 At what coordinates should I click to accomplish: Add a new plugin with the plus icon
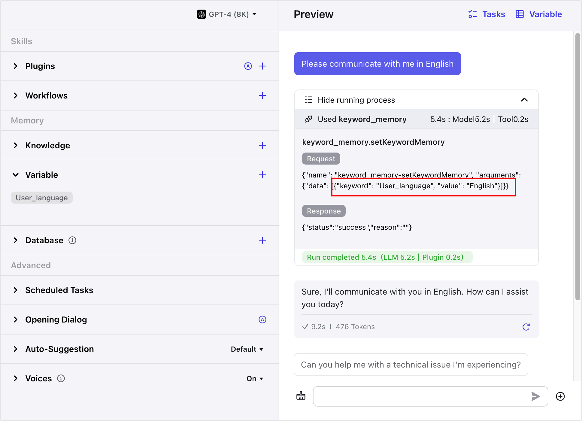[x=262, y=66]
